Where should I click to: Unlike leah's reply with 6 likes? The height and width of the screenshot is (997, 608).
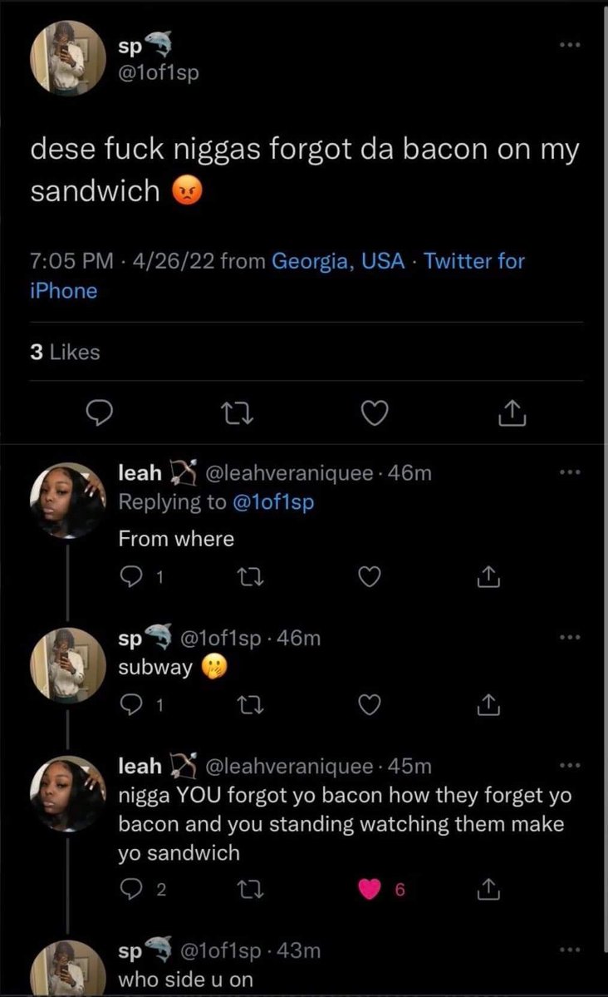370,889
